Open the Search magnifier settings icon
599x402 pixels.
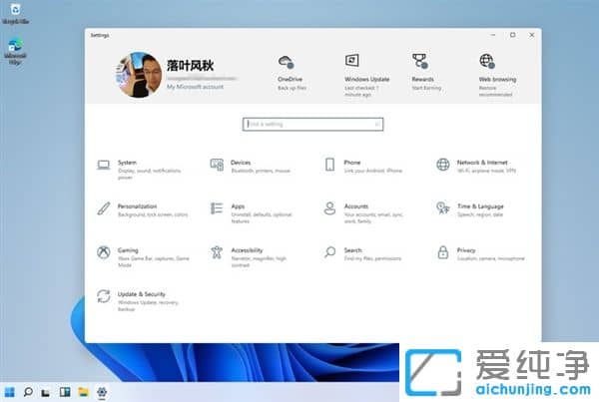tap(329, 252)
